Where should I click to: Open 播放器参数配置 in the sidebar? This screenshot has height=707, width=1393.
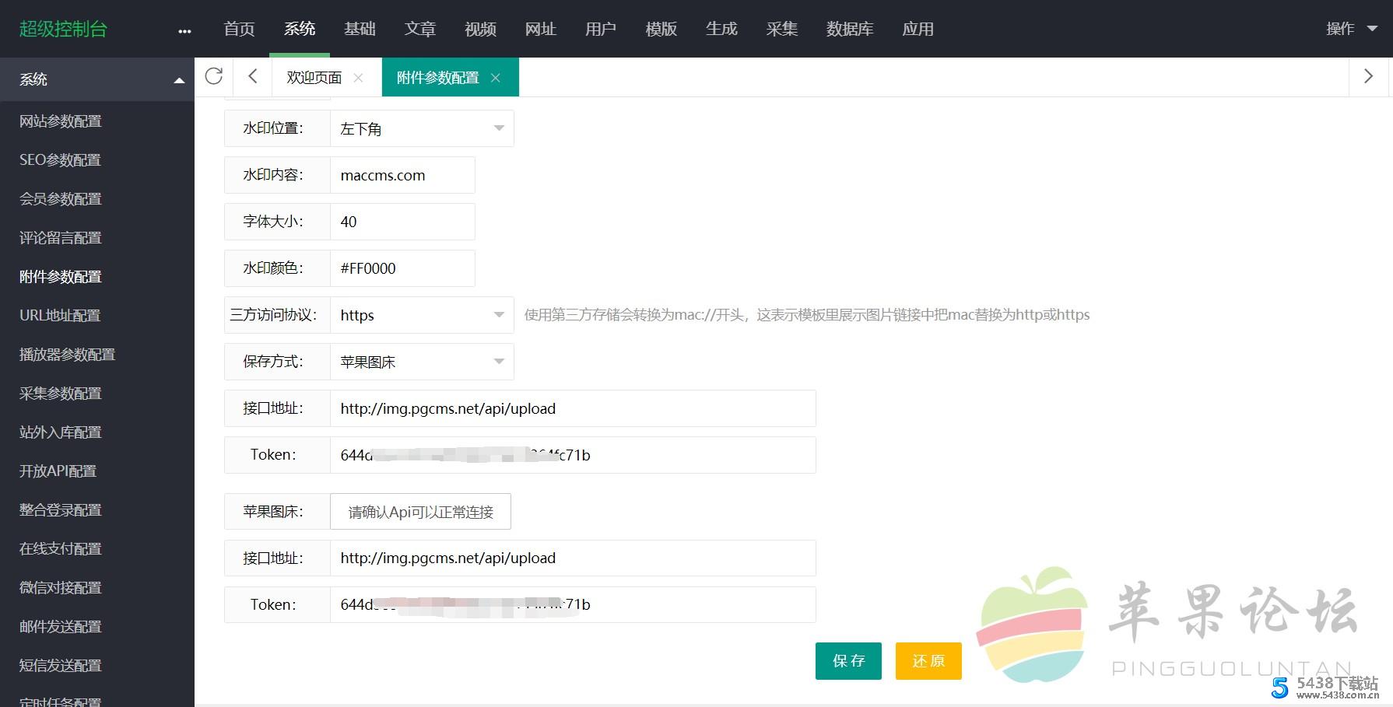(67, 355)
